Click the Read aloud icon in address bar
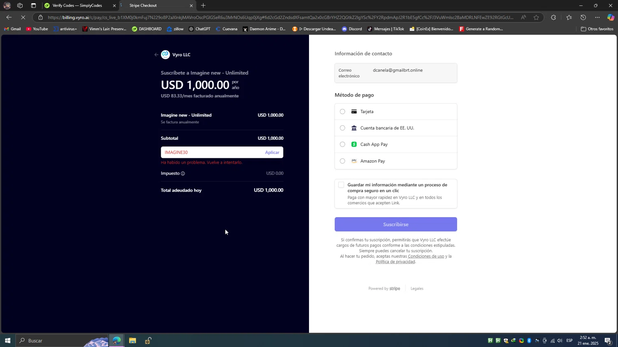This screenshot has width=618, height=347. [x=523, y=17]
